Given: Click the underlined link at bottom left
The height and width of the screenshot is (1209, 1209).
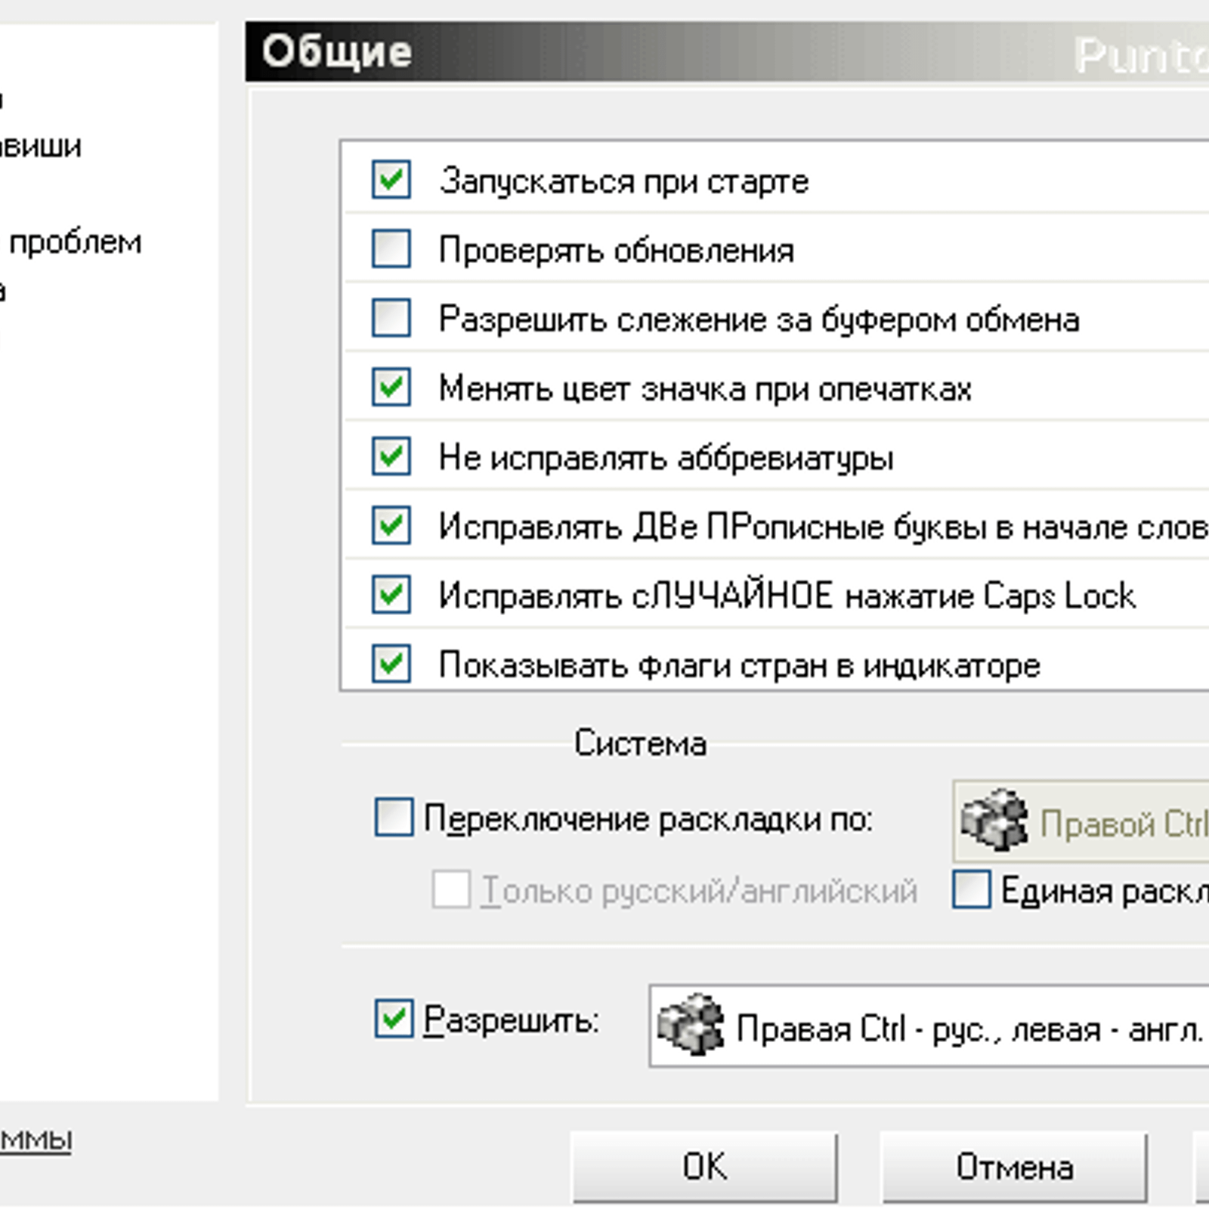Looking at the screenshot, I should tap(36, 1140).
